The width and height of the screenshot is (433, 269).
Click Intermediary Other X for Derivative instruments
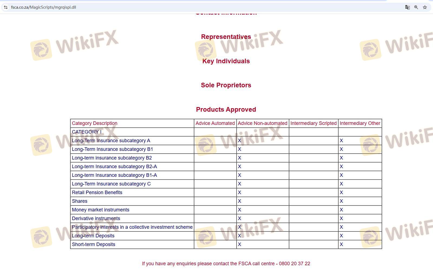[341, 218]
